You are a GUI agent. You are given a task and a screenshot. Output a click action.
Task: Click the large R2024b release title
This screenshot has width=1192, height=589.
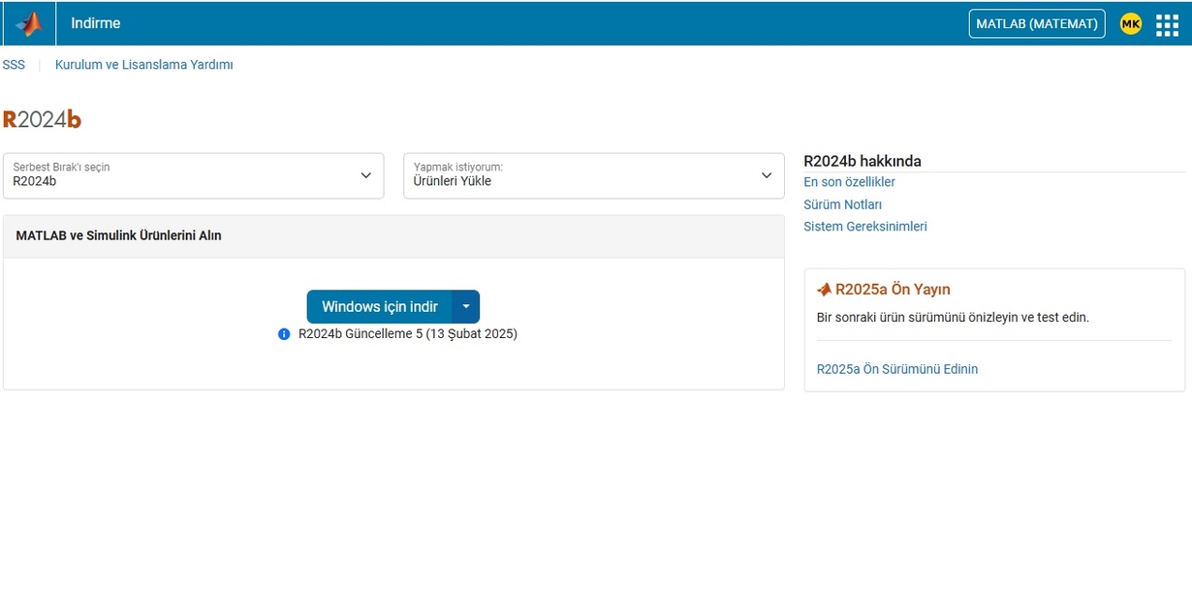pos(42,119)
